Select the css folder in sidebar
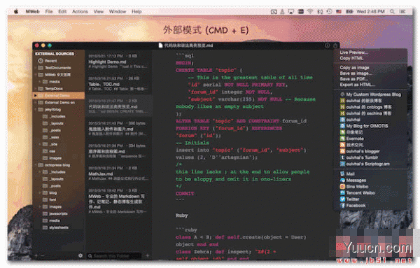The height and width of the screenshot is (268, 420). coord(49,151)
